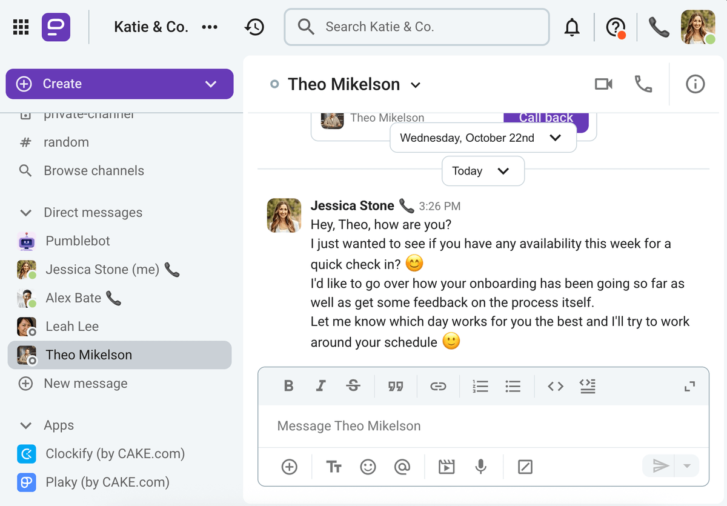727x506 pixels.
Task: Insert an emoji into the message
Action: (x=368, y=467)
